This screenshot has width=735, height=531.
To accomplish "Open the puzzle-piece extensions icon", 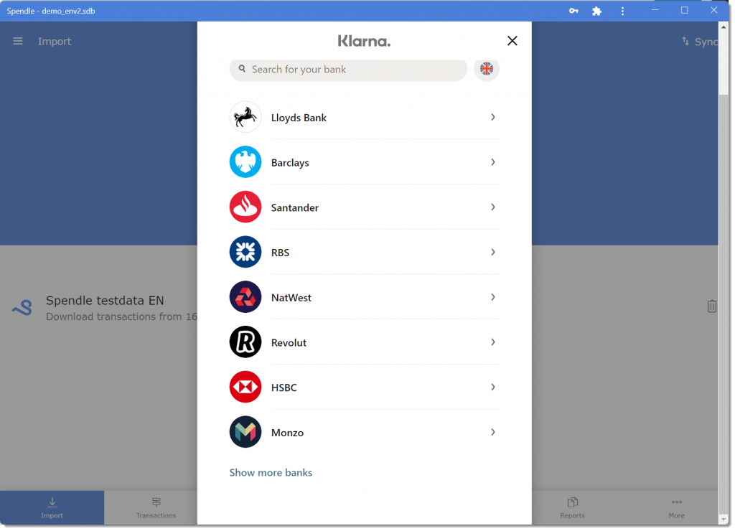I will [596, 11].
